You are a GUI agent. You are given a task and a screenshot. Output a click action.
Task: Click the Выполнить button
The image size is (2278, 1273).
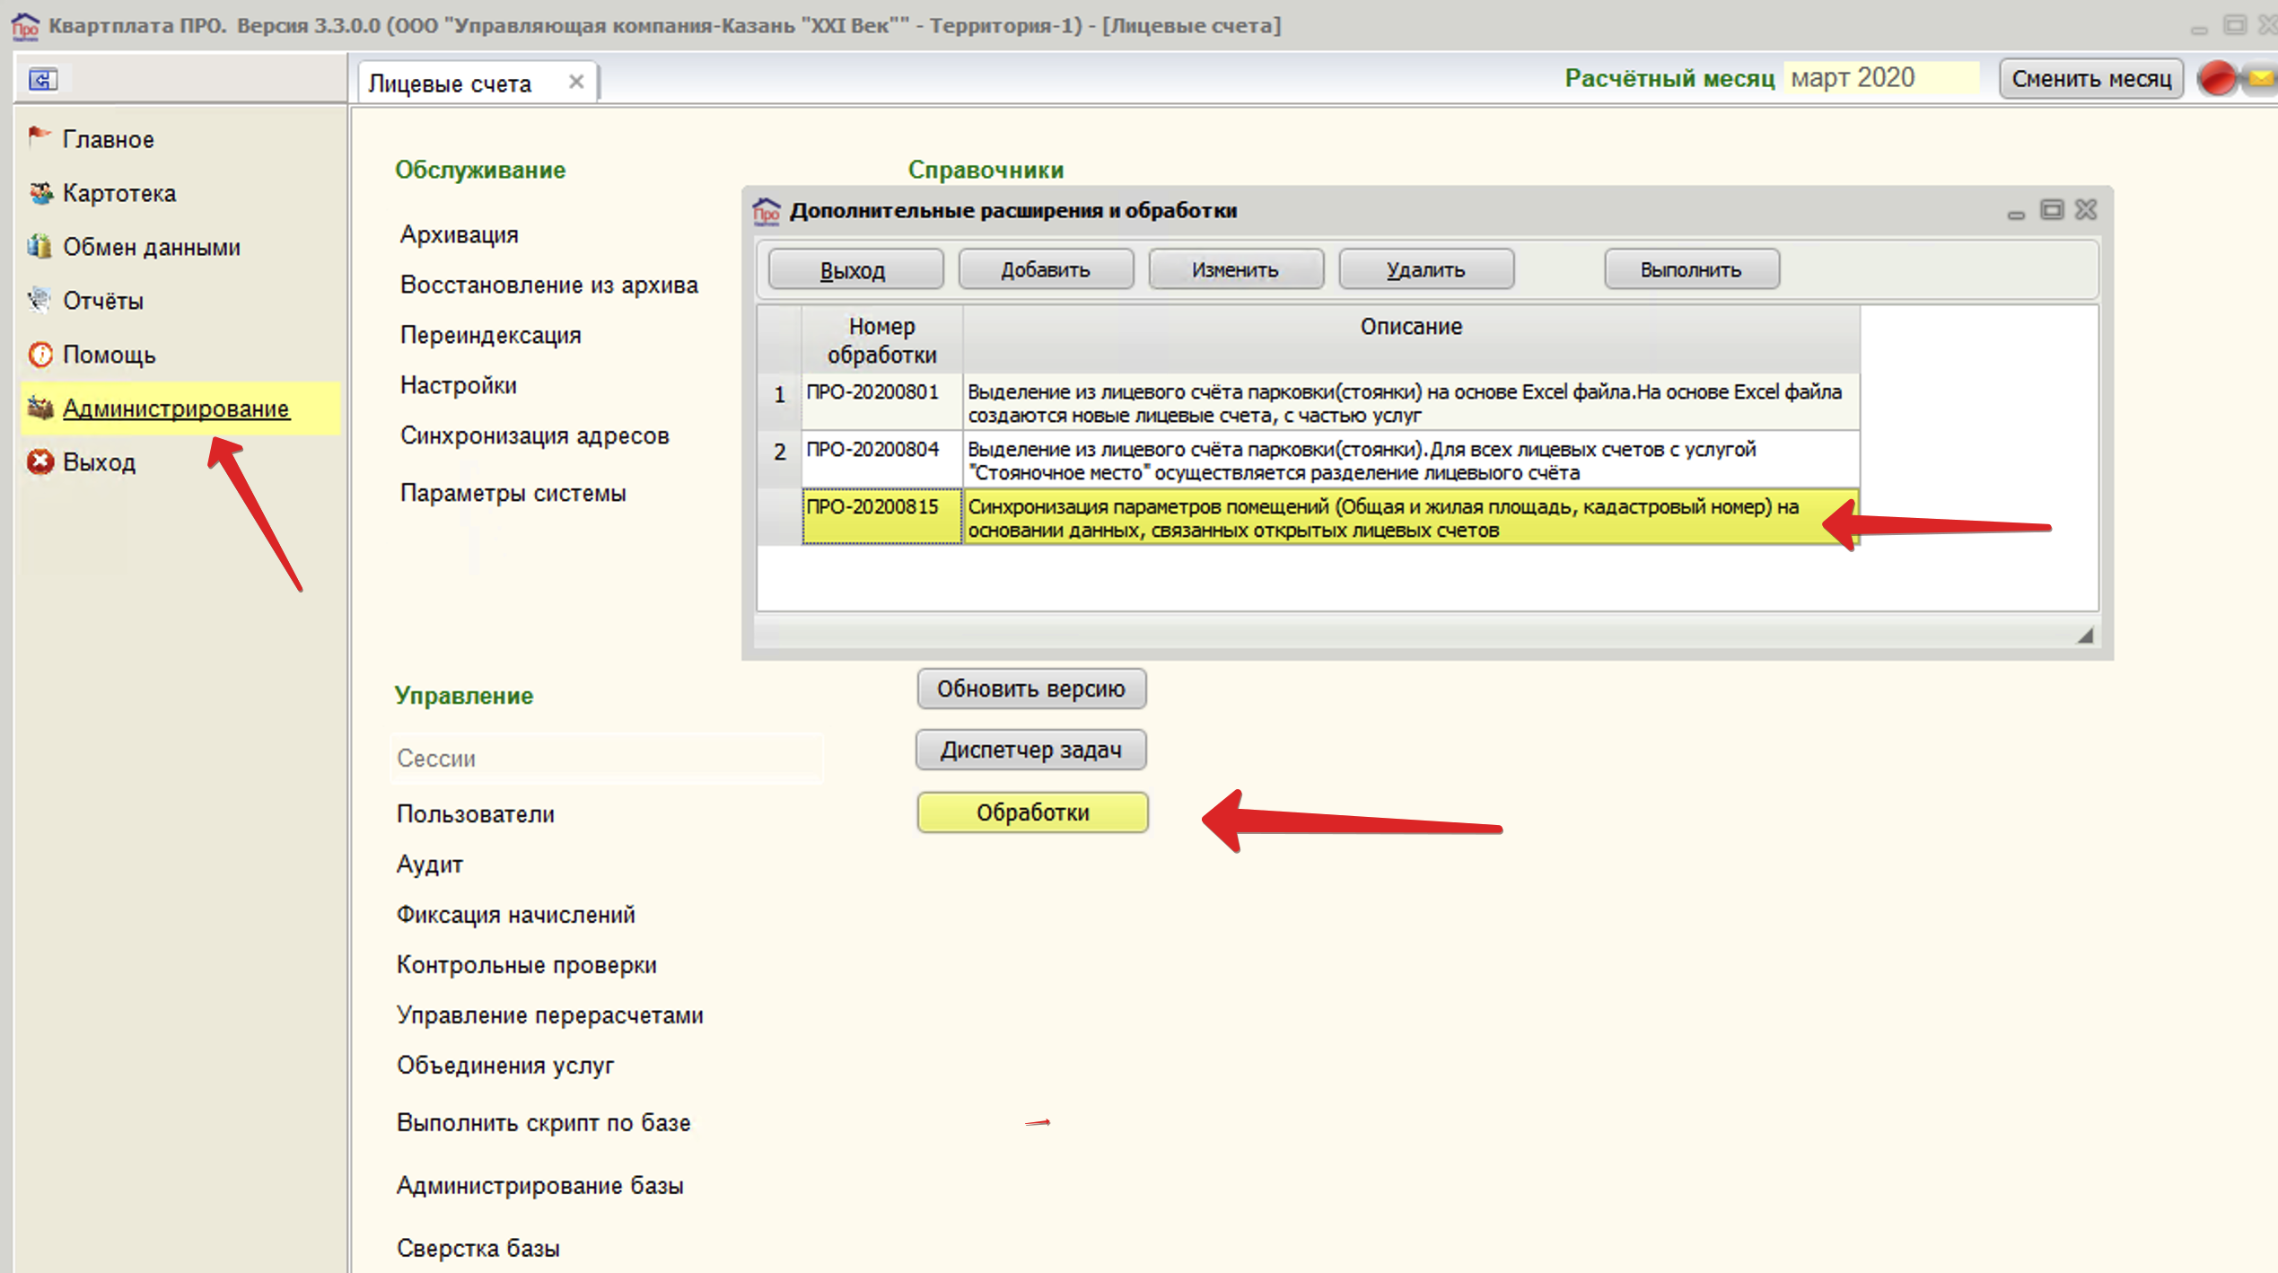coord(1692,269)
